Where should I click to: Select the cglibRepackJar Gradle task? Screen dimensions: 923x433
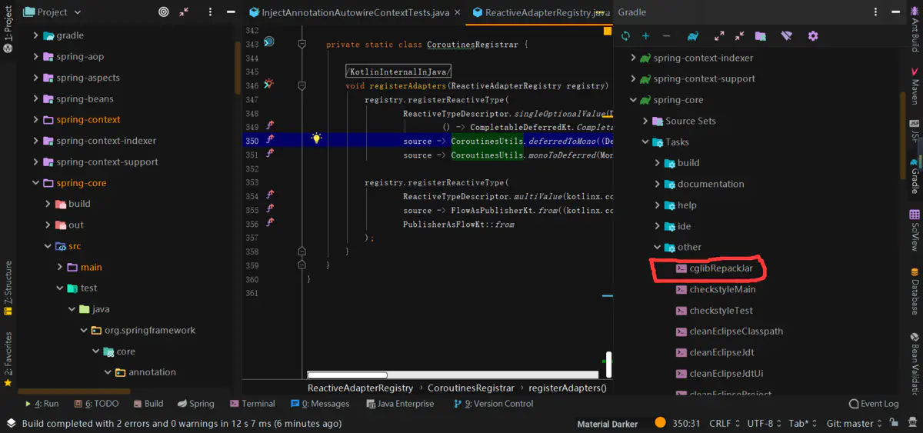[720, 268]
